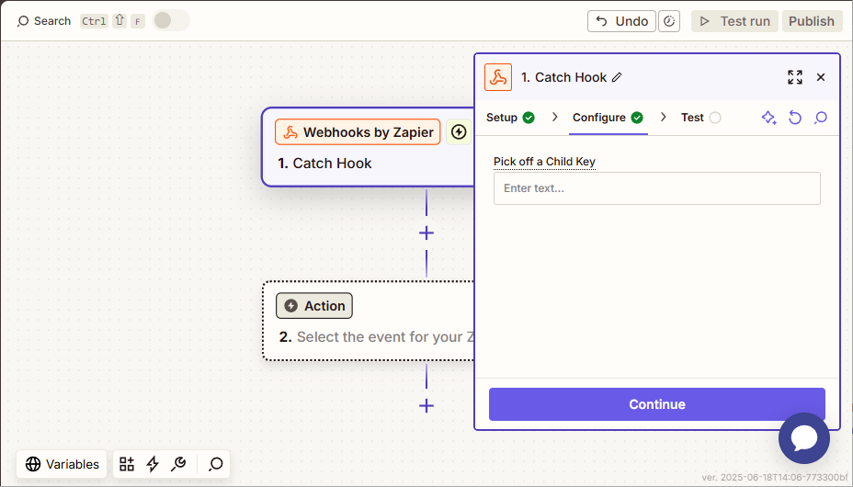Click the Search magnifier in the top bar
The image size is (853, 487).
tap(22, 21)
